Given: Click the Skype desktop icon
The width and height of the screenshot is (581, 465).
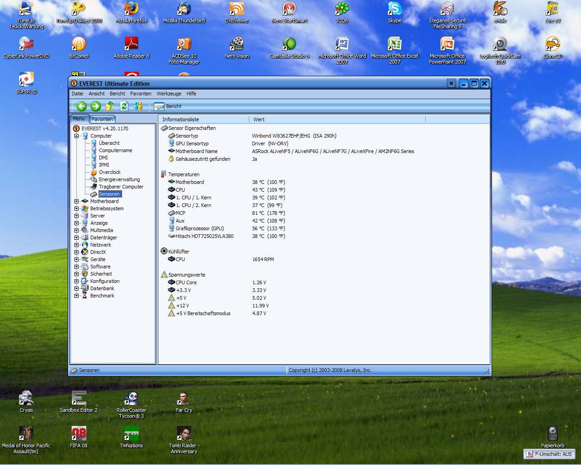Looking at the screenshot, I should 394,12.
